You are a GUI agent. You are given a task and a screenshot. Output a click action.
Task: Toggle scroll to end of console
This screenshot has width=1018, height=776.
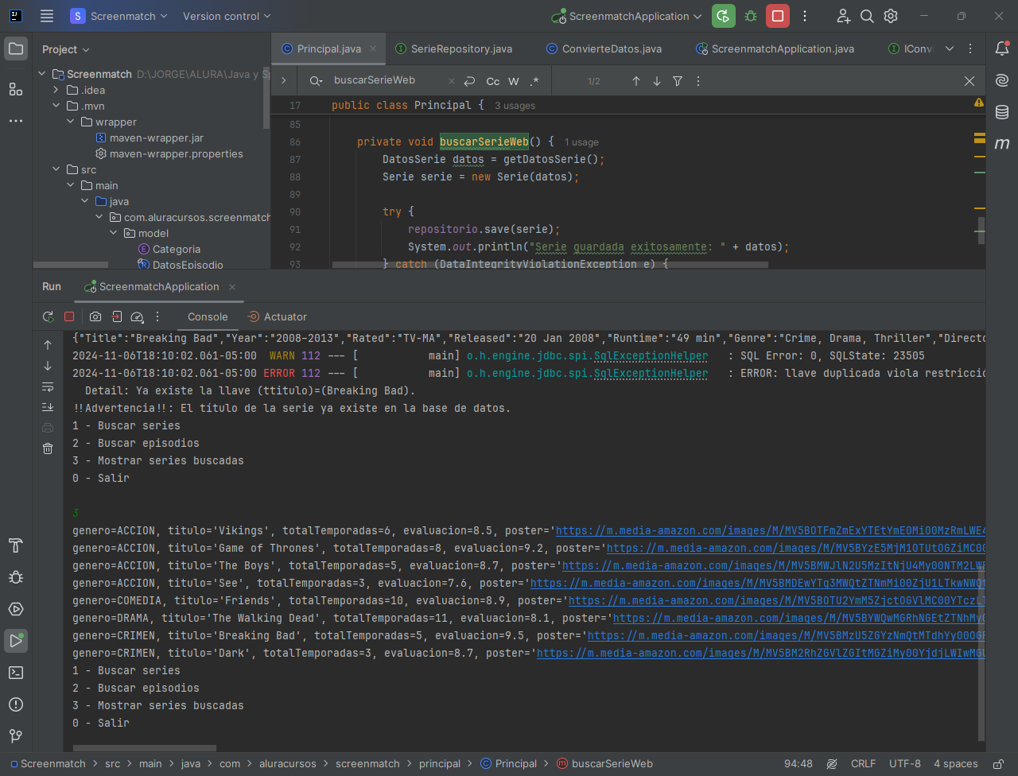coord(48,407)
